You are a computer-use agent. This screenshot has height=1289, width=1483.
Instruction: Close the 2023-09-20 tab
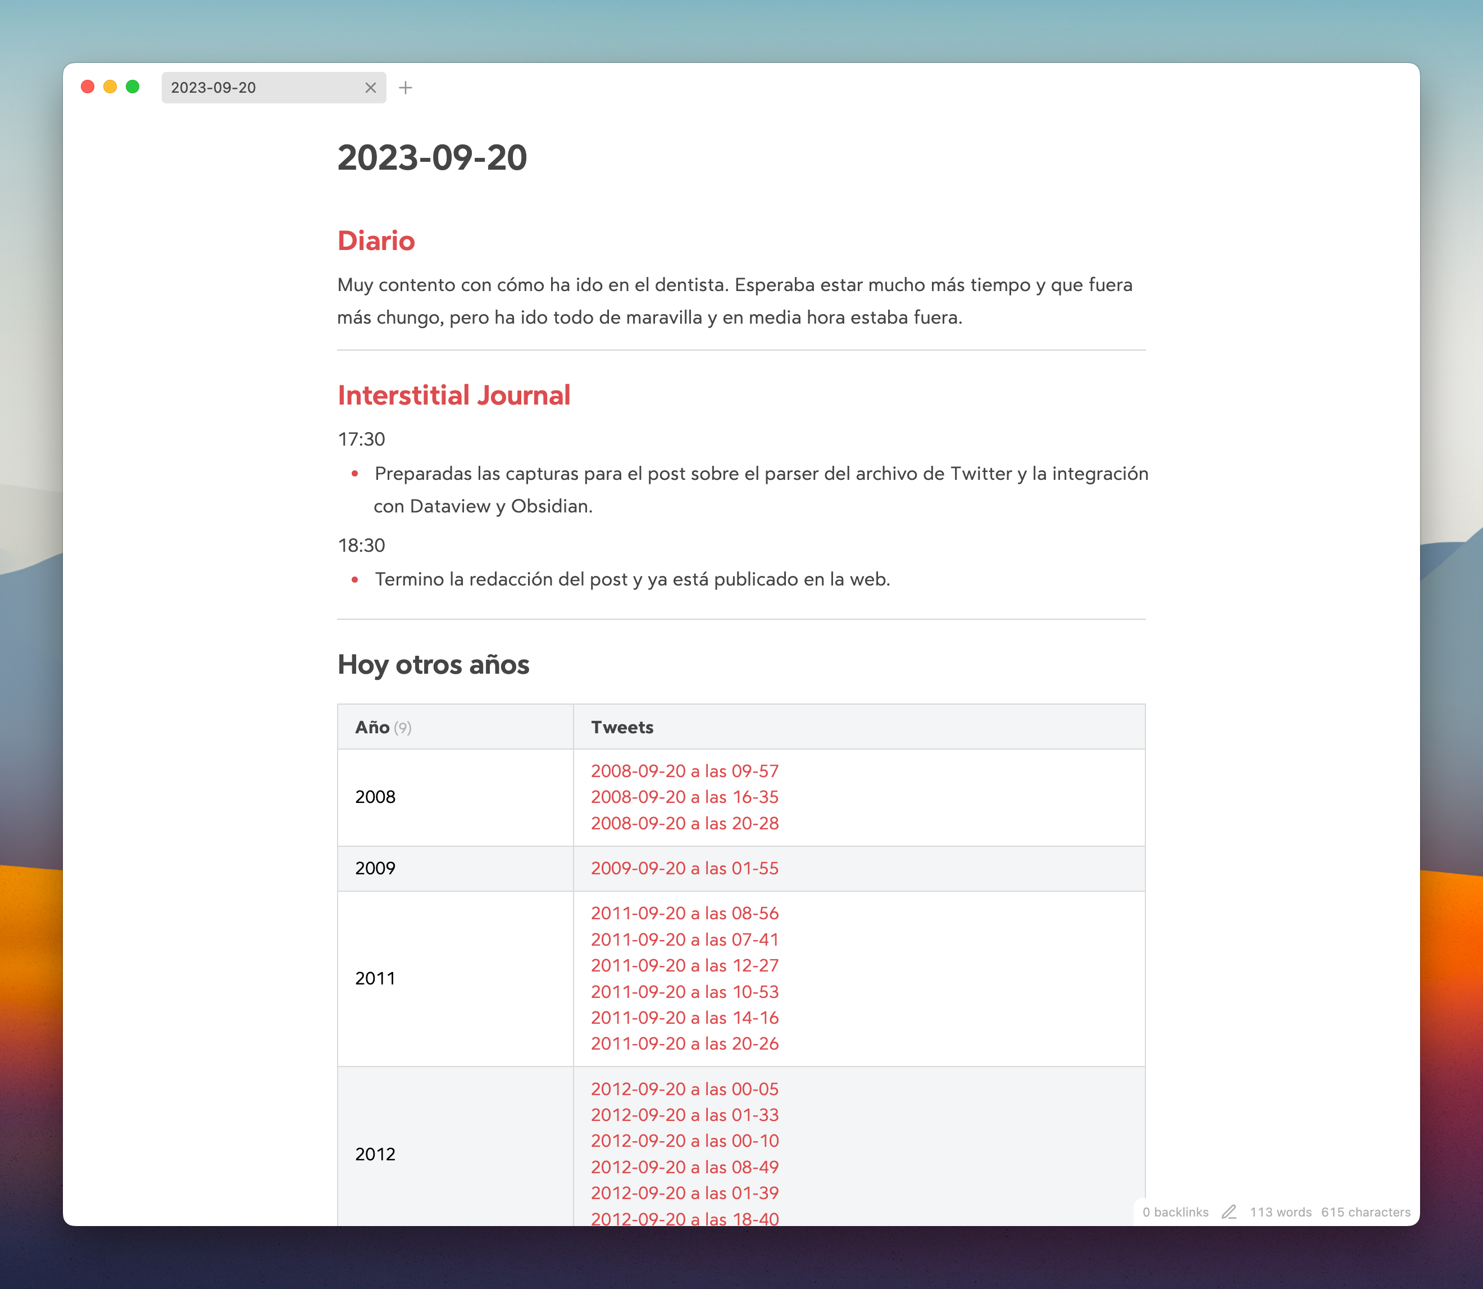(370, 88)
